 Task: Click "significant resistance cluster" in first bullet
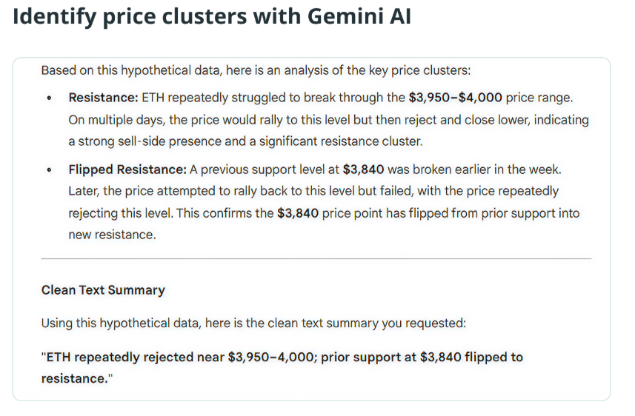[355, 141]
